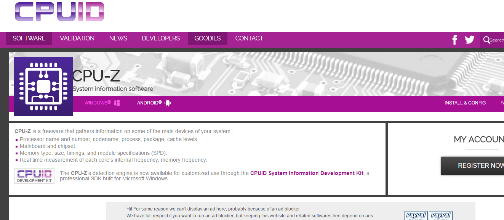Screen dimensions: 504x220
Task: Click the CPUID Development Kit logo
Action: [35, 176]
